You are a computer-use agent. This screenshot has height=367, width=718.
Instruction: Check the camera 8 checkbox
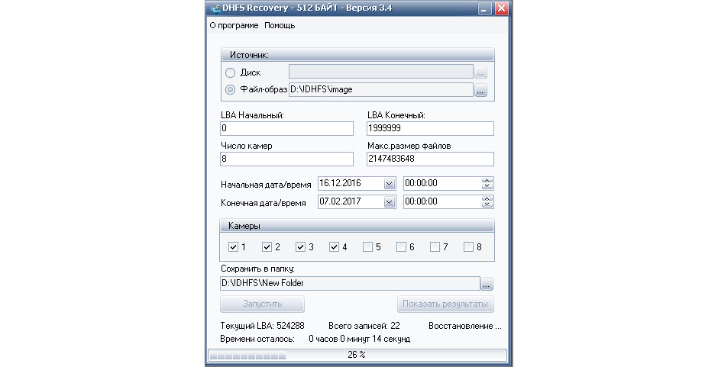468,246
